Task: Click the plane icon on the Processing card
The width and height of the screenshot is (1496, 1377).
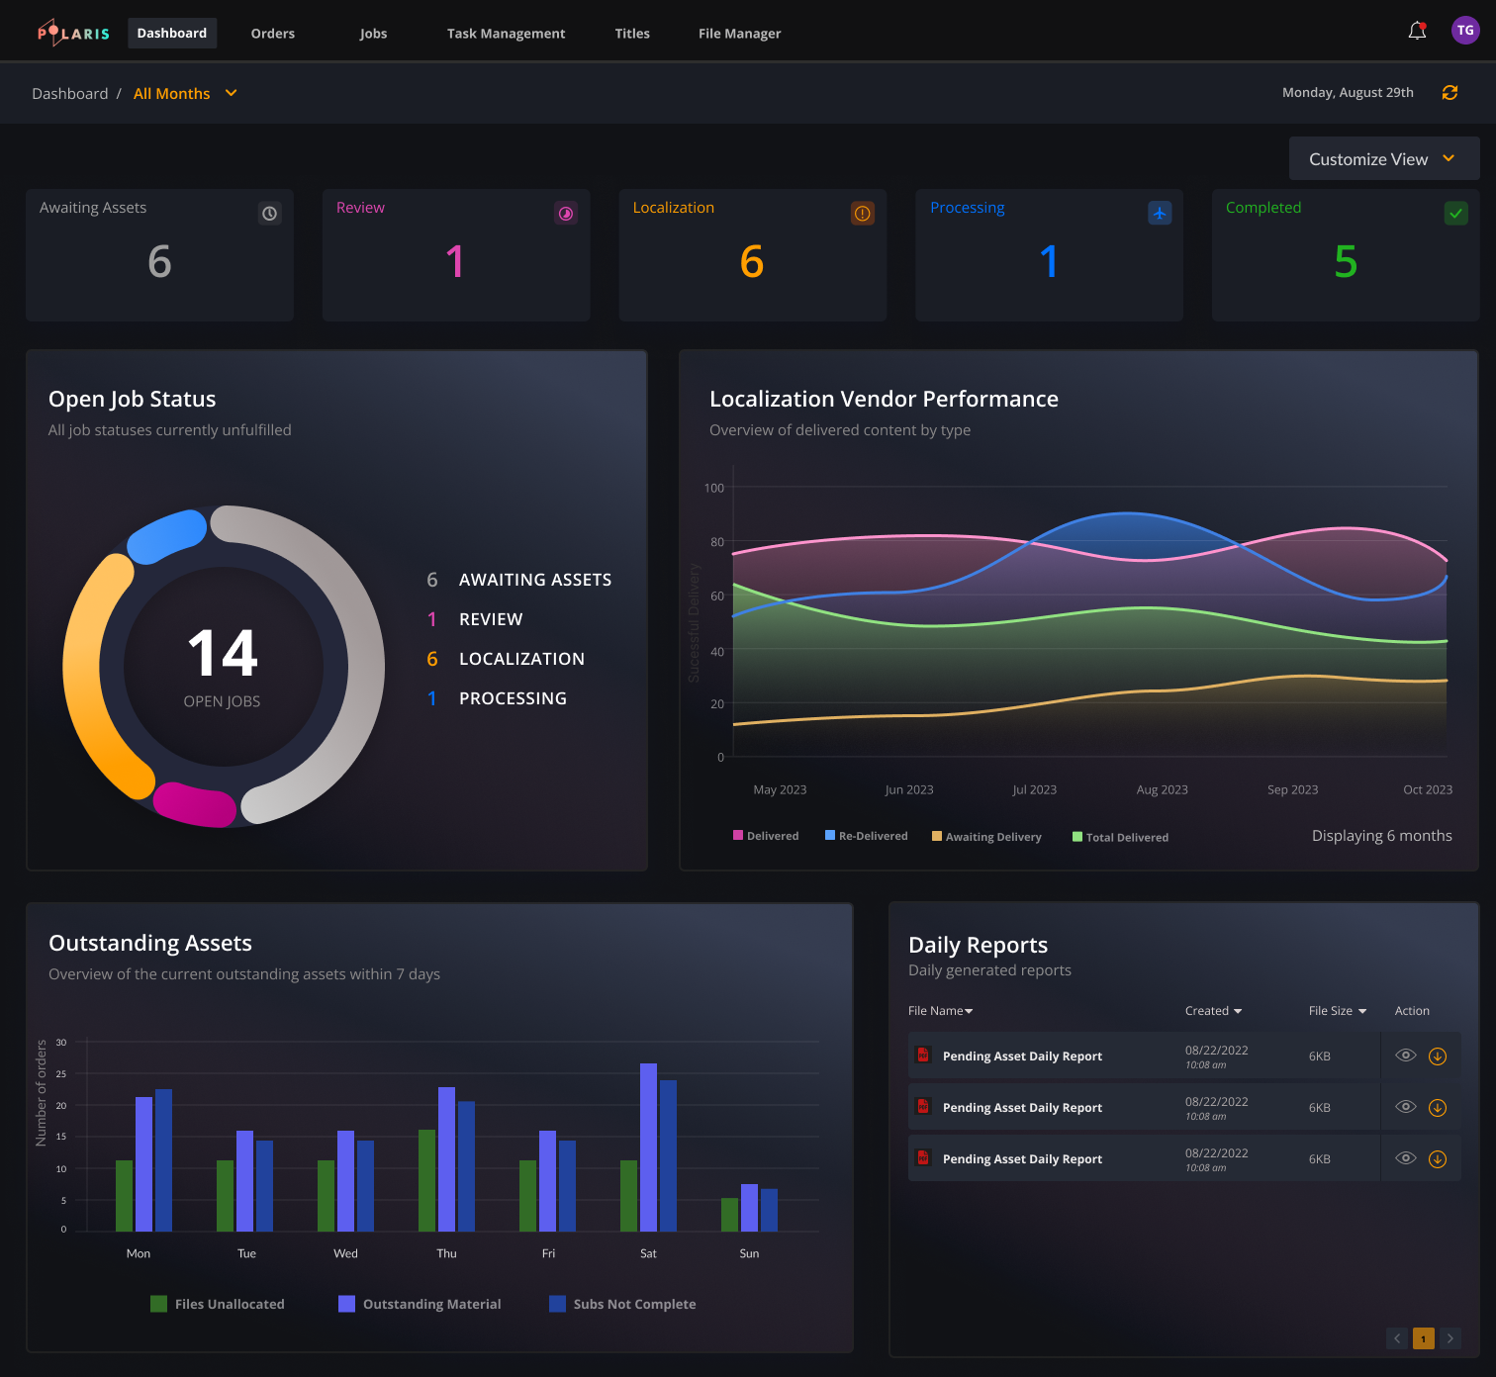Action: point(1159,213)
